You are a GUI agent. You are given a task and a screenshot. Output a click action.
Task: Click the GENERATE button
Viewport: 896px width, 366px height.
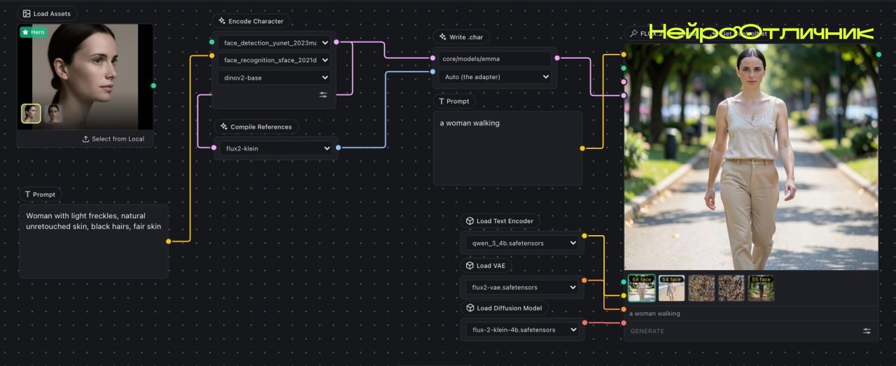[647, 331]
